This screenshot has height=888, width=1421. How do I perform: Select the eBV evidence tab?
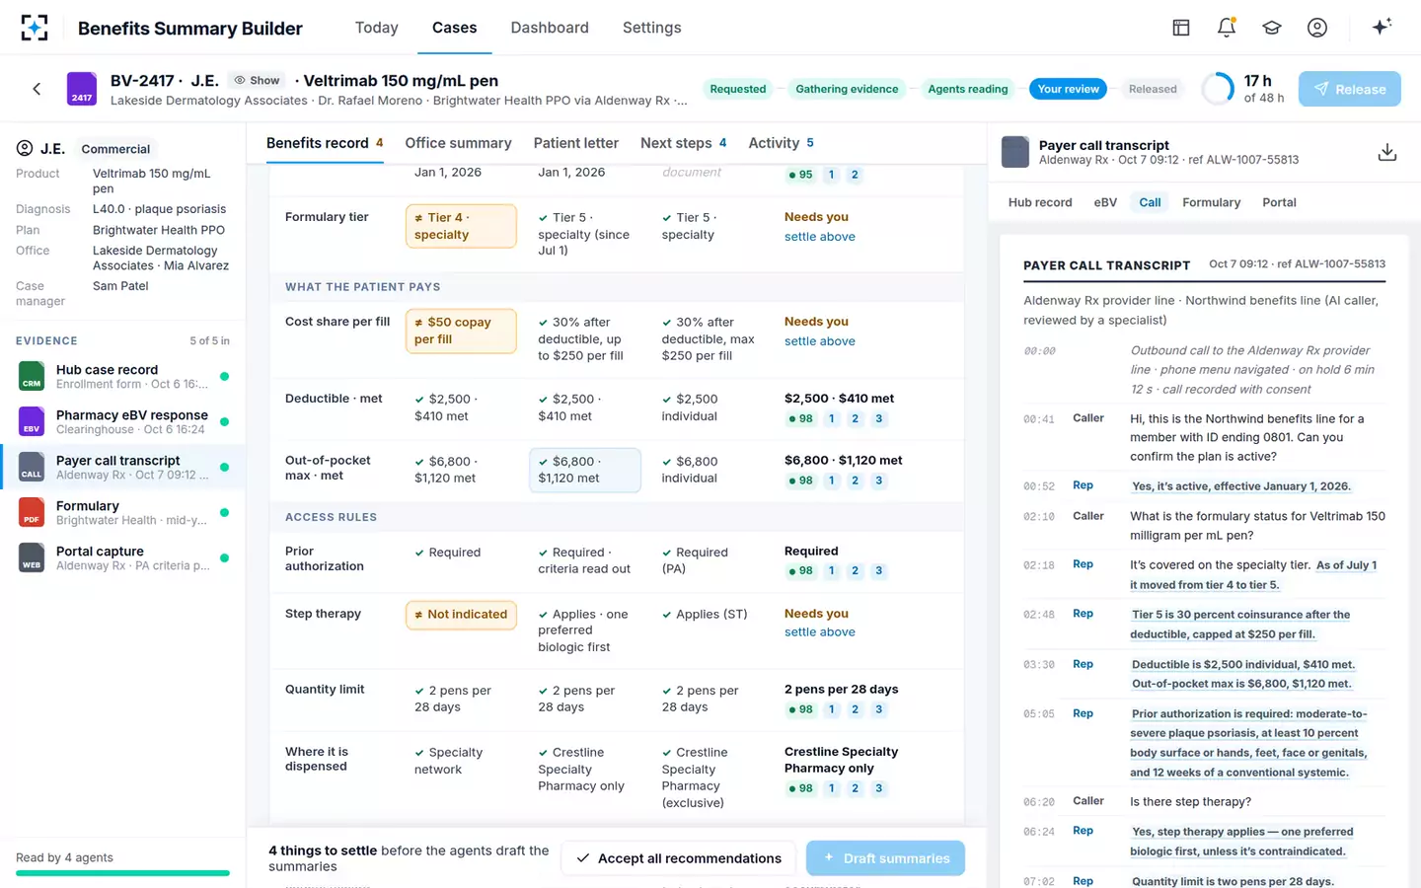pyautogui.click(x=1105, y=202)
